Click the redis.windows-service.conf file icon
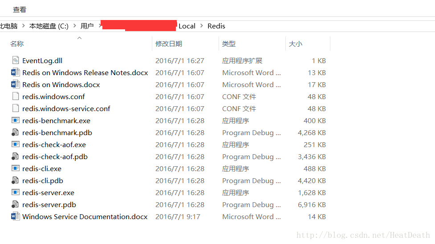Viewport: 435px width, 244px height. pos(16,108)
